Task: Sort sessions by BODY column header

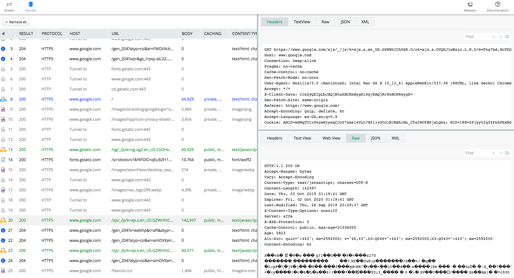Action: [x=187, y=34]
